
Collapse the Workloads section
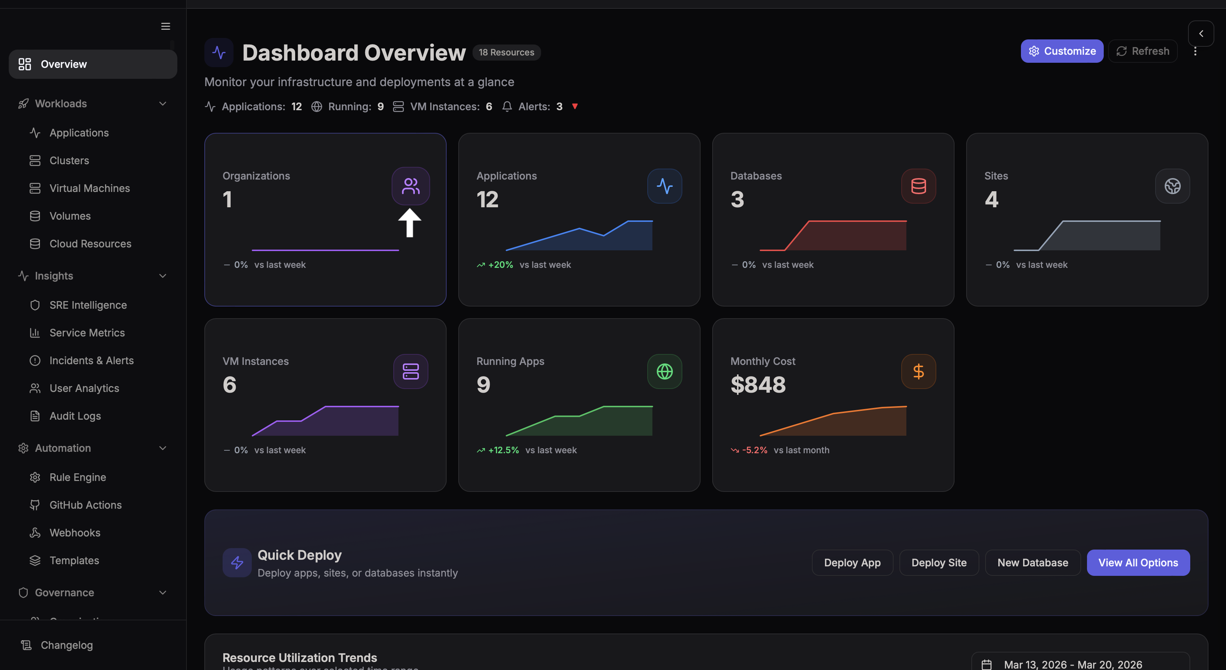click(x=162, y=104)
